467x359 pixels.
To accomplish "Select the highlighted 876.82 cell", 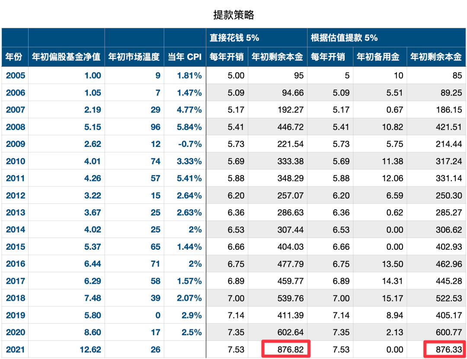I will (x=286, y=349).
